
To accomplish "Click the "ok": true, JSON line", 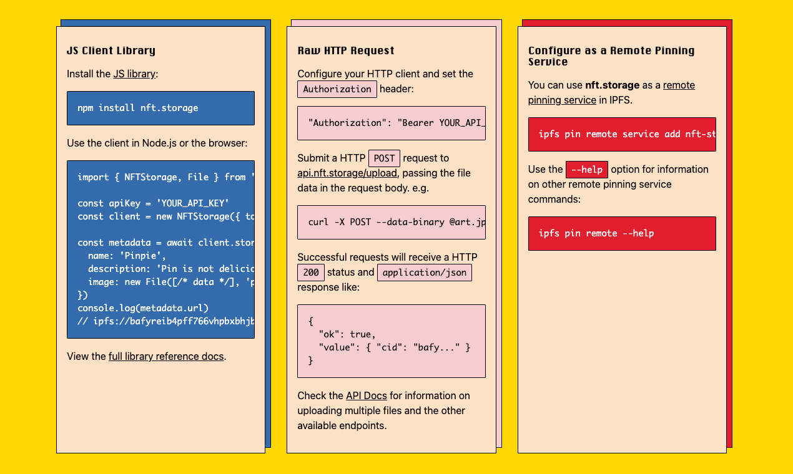I will pyautogui.click(x=347, y=334).
